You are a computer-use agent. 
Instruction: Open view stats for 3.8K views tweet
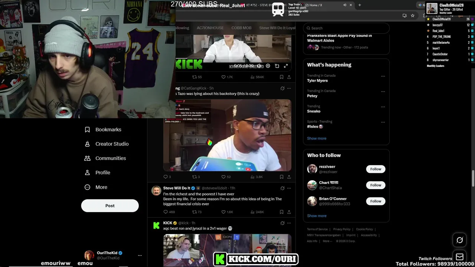click(256, 177)
